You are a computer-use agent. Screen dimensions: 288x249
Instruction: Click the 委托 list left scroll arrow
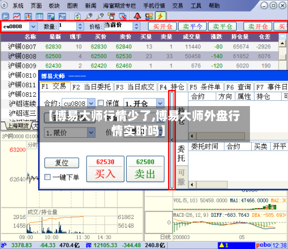(x=192, y=185)
